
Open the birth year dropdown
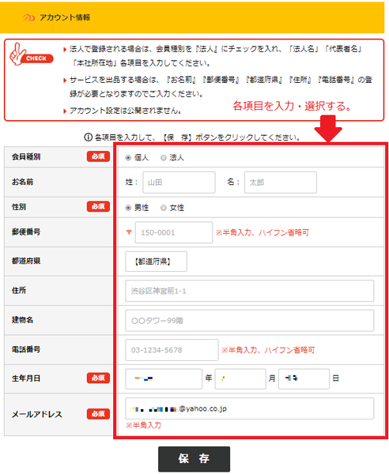164,378
